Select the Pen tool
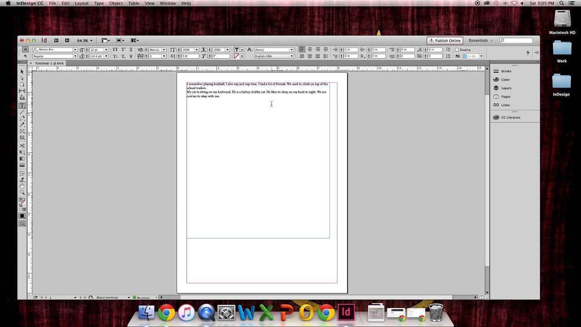Image resolution: width=581 pixels, height=327 pixels. pyautogui.click(x=22, y=119)
